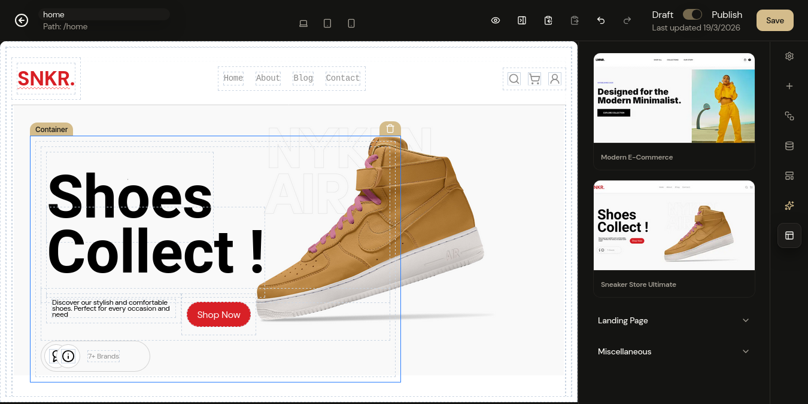
Task: Expand the Landing Page section
Action: (x=674, y=320)
